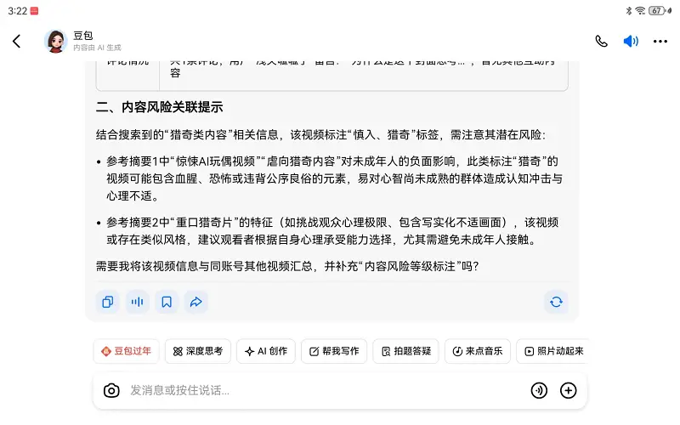Bookmark this response
This screenshot has width=680, height=425.
167,302
